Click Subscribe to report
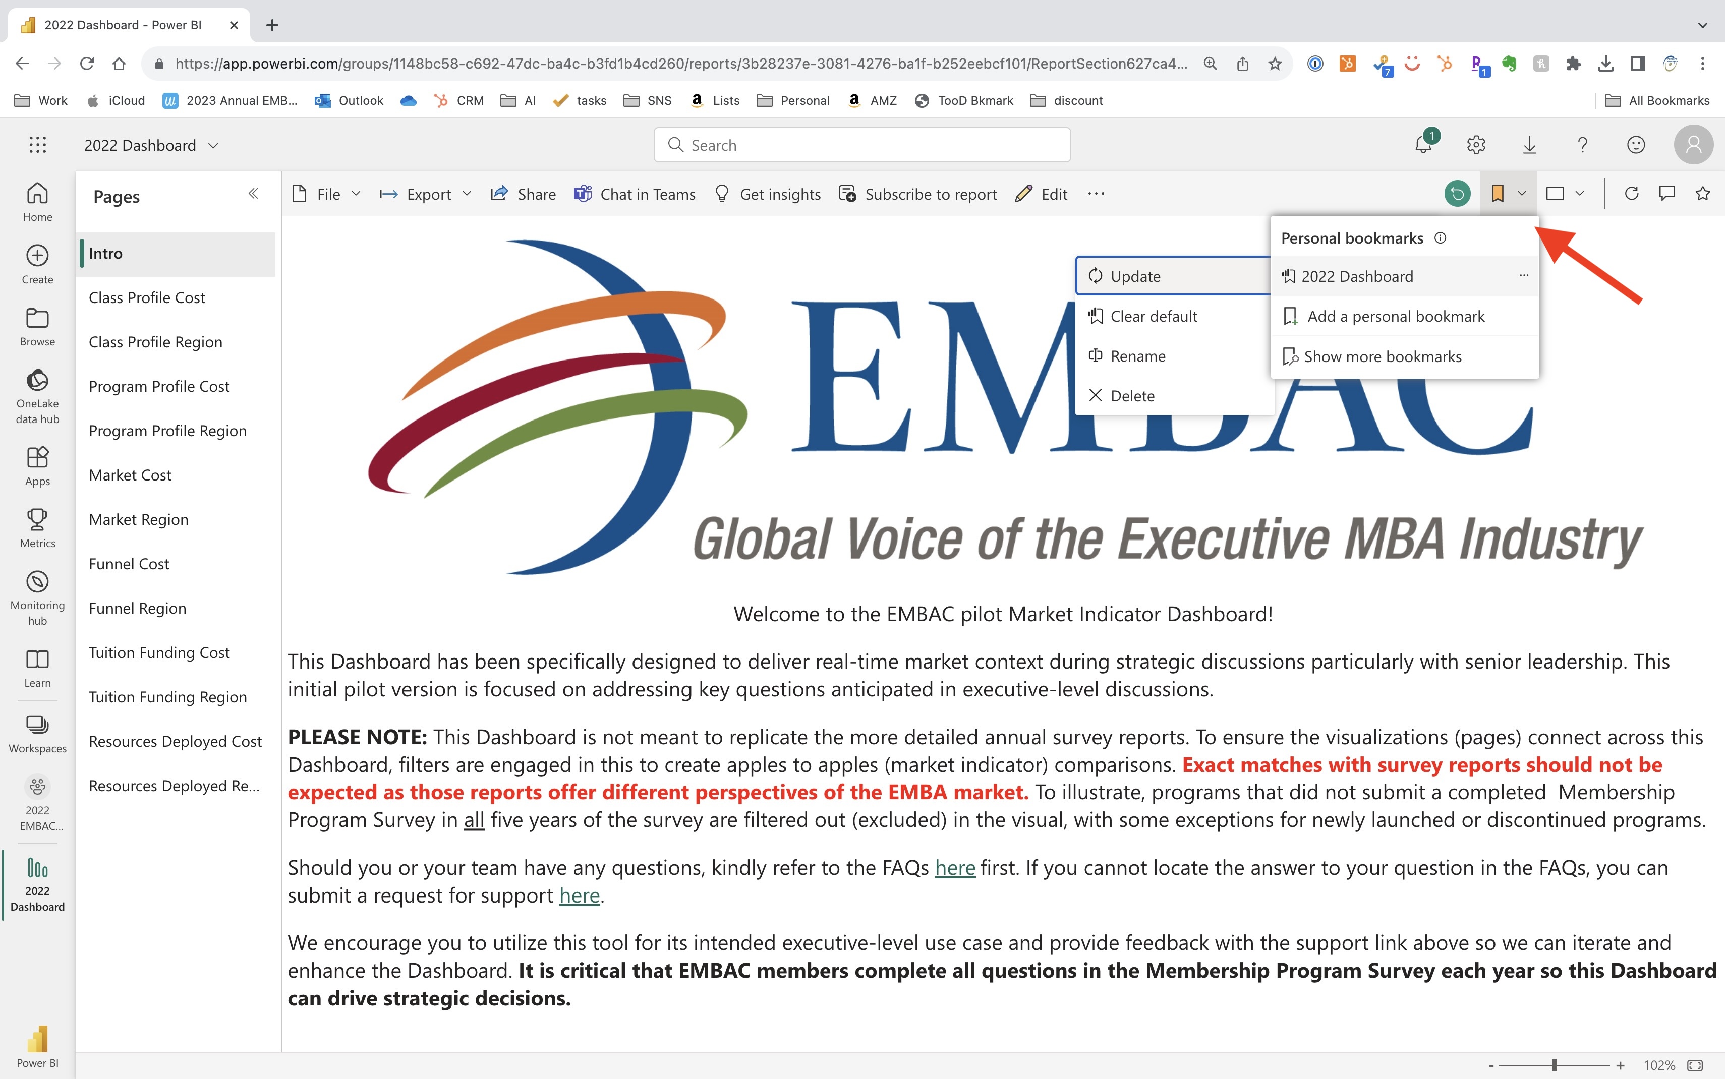1725x1079 pixels. (918, 194)
